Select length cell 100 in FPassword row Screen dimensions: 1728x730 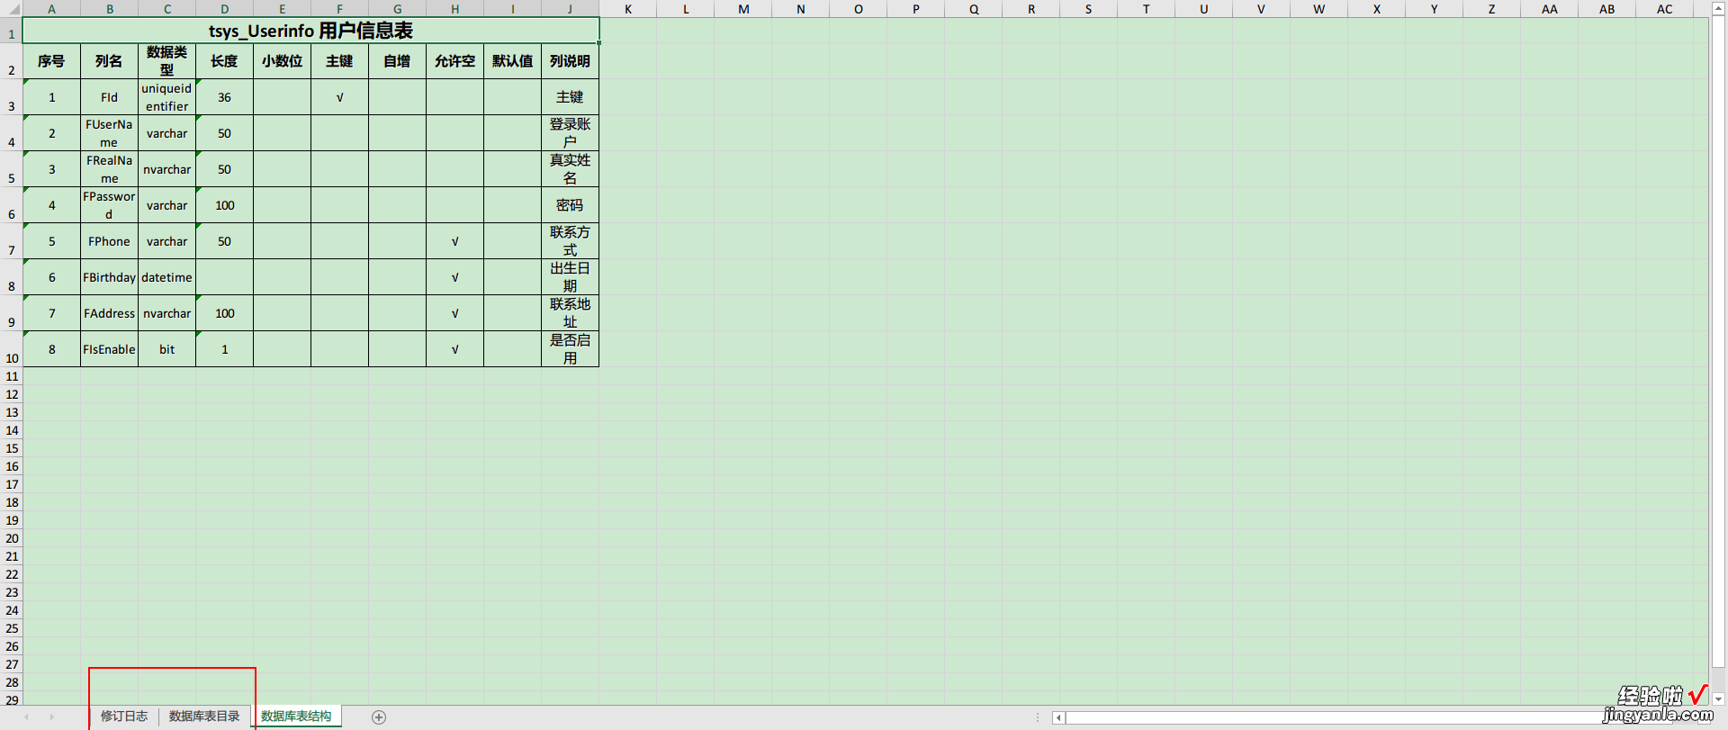224,205
